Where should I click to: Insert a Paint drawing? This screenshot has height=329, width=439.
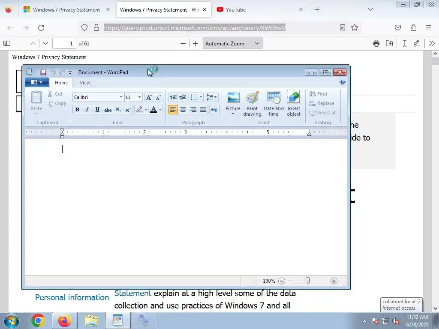[252, 104]
